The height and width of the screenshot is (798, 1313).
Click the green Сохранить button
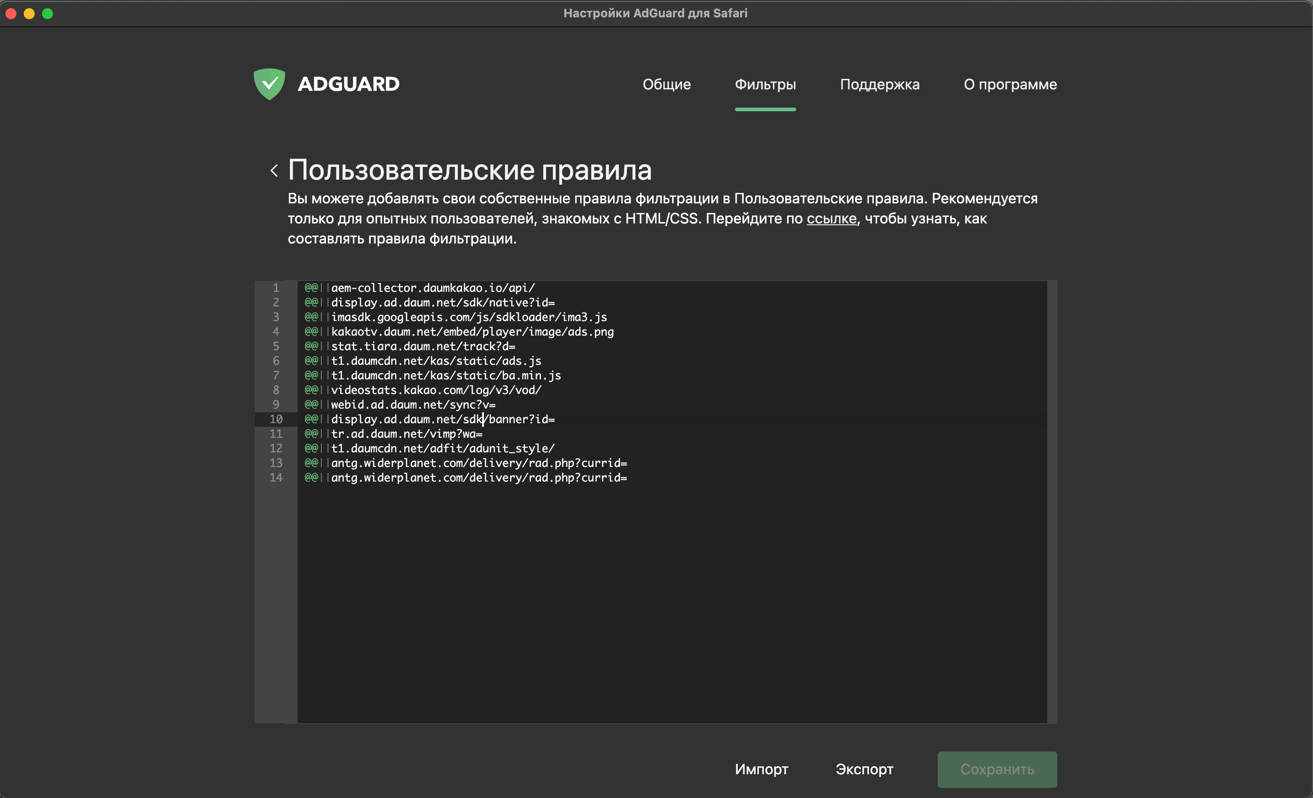tap(997, 769)
